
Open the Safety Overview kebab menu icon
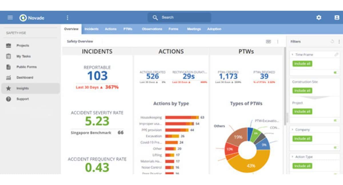coord(277,42)
